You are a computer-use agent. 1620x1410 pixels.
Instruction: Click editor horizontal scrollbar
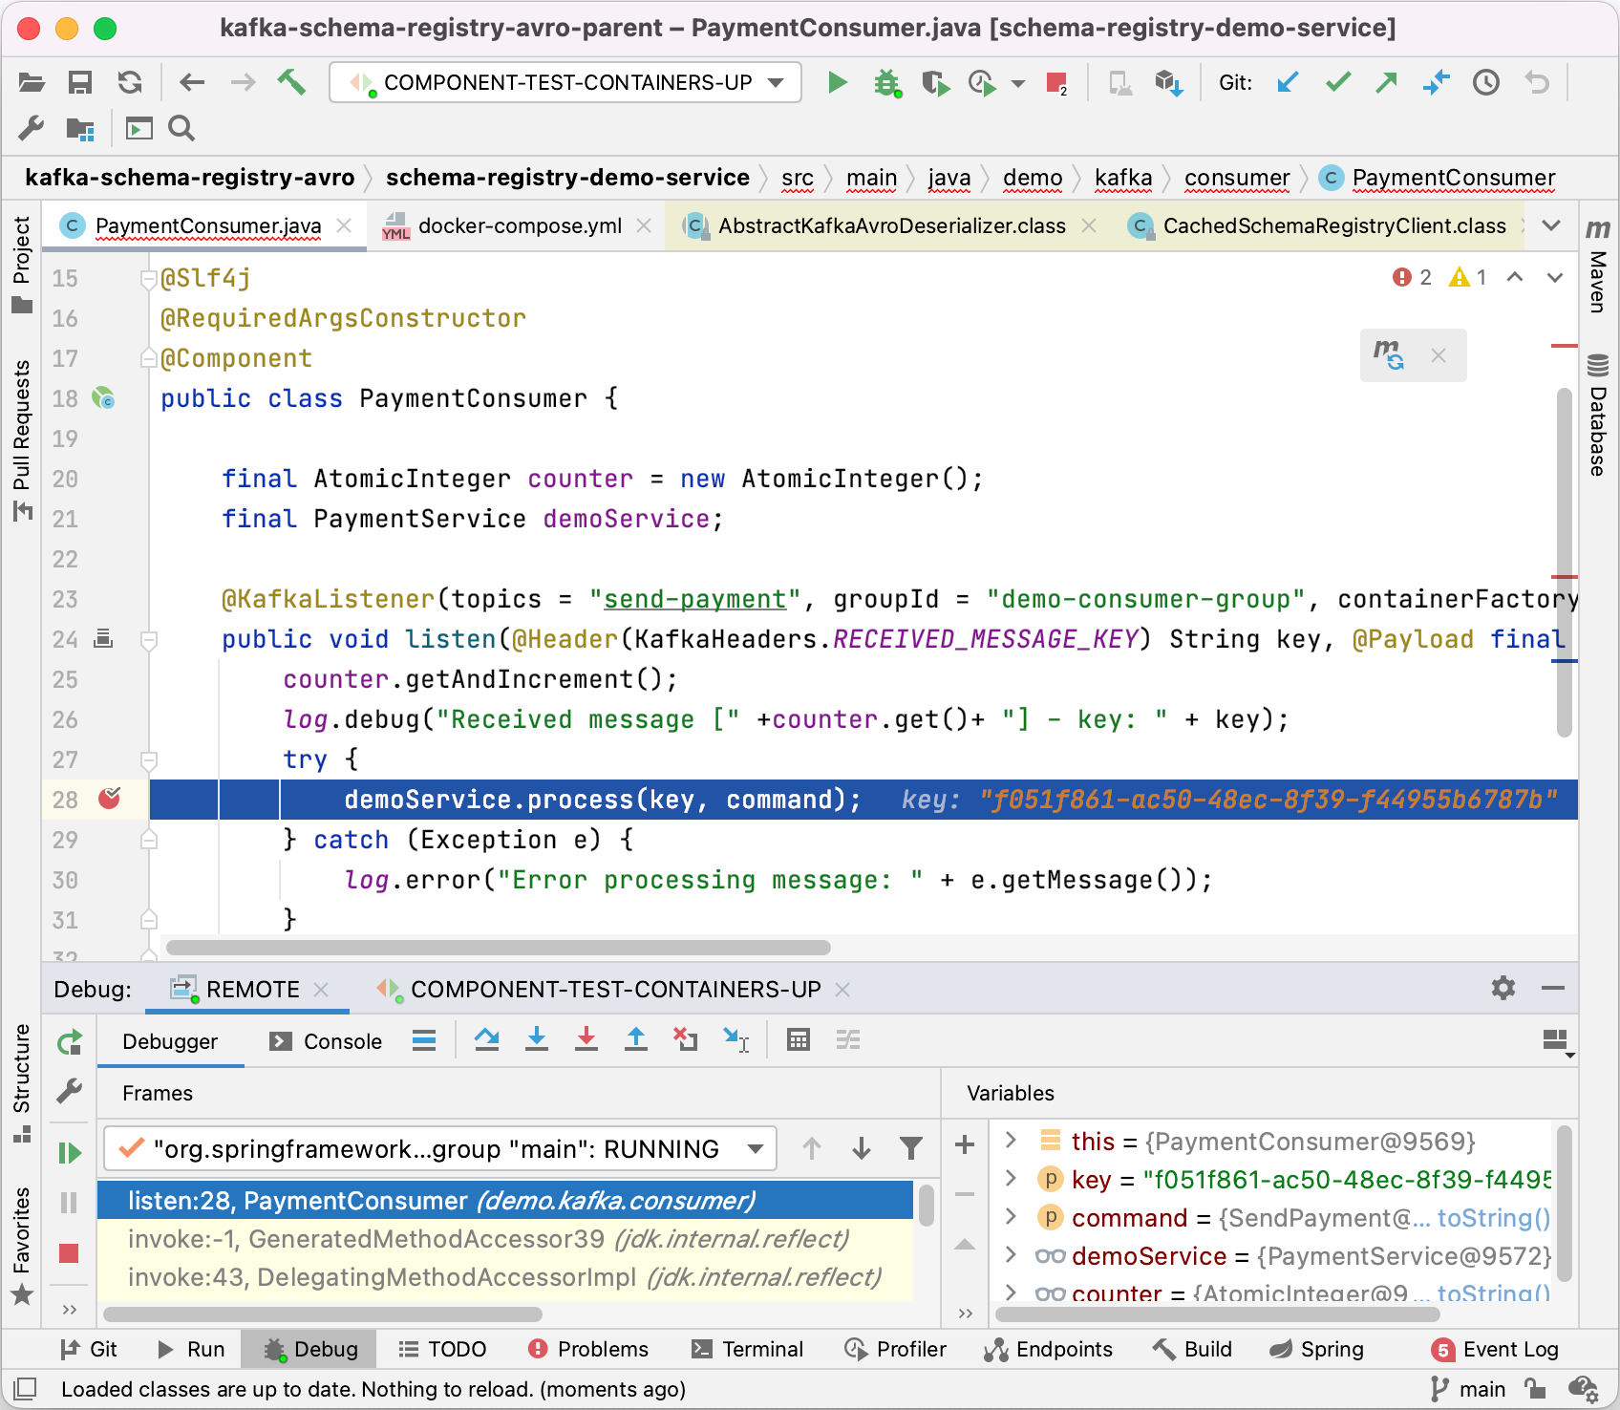click(x=498, y=948)
